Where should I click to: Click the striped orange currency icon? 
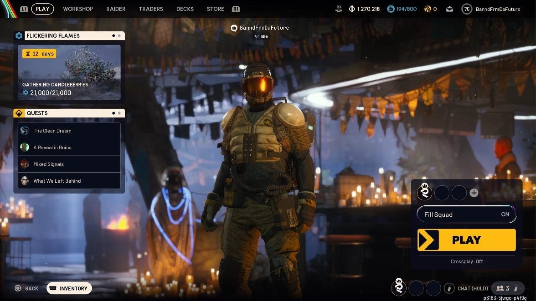pos(428,9)
